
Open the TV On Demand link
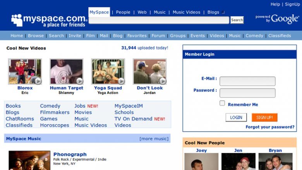(133, 119)
